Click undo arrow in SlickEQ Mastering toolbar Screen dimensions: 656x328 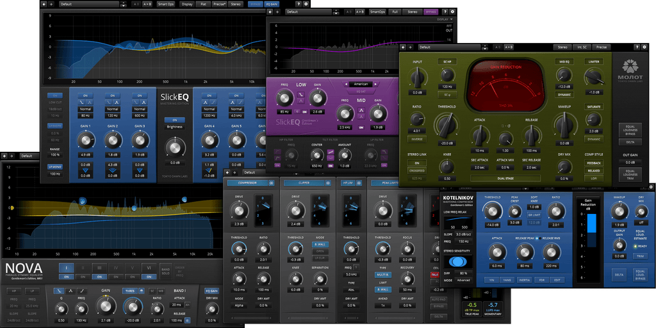pyautogui.click(x=45, y=4)
